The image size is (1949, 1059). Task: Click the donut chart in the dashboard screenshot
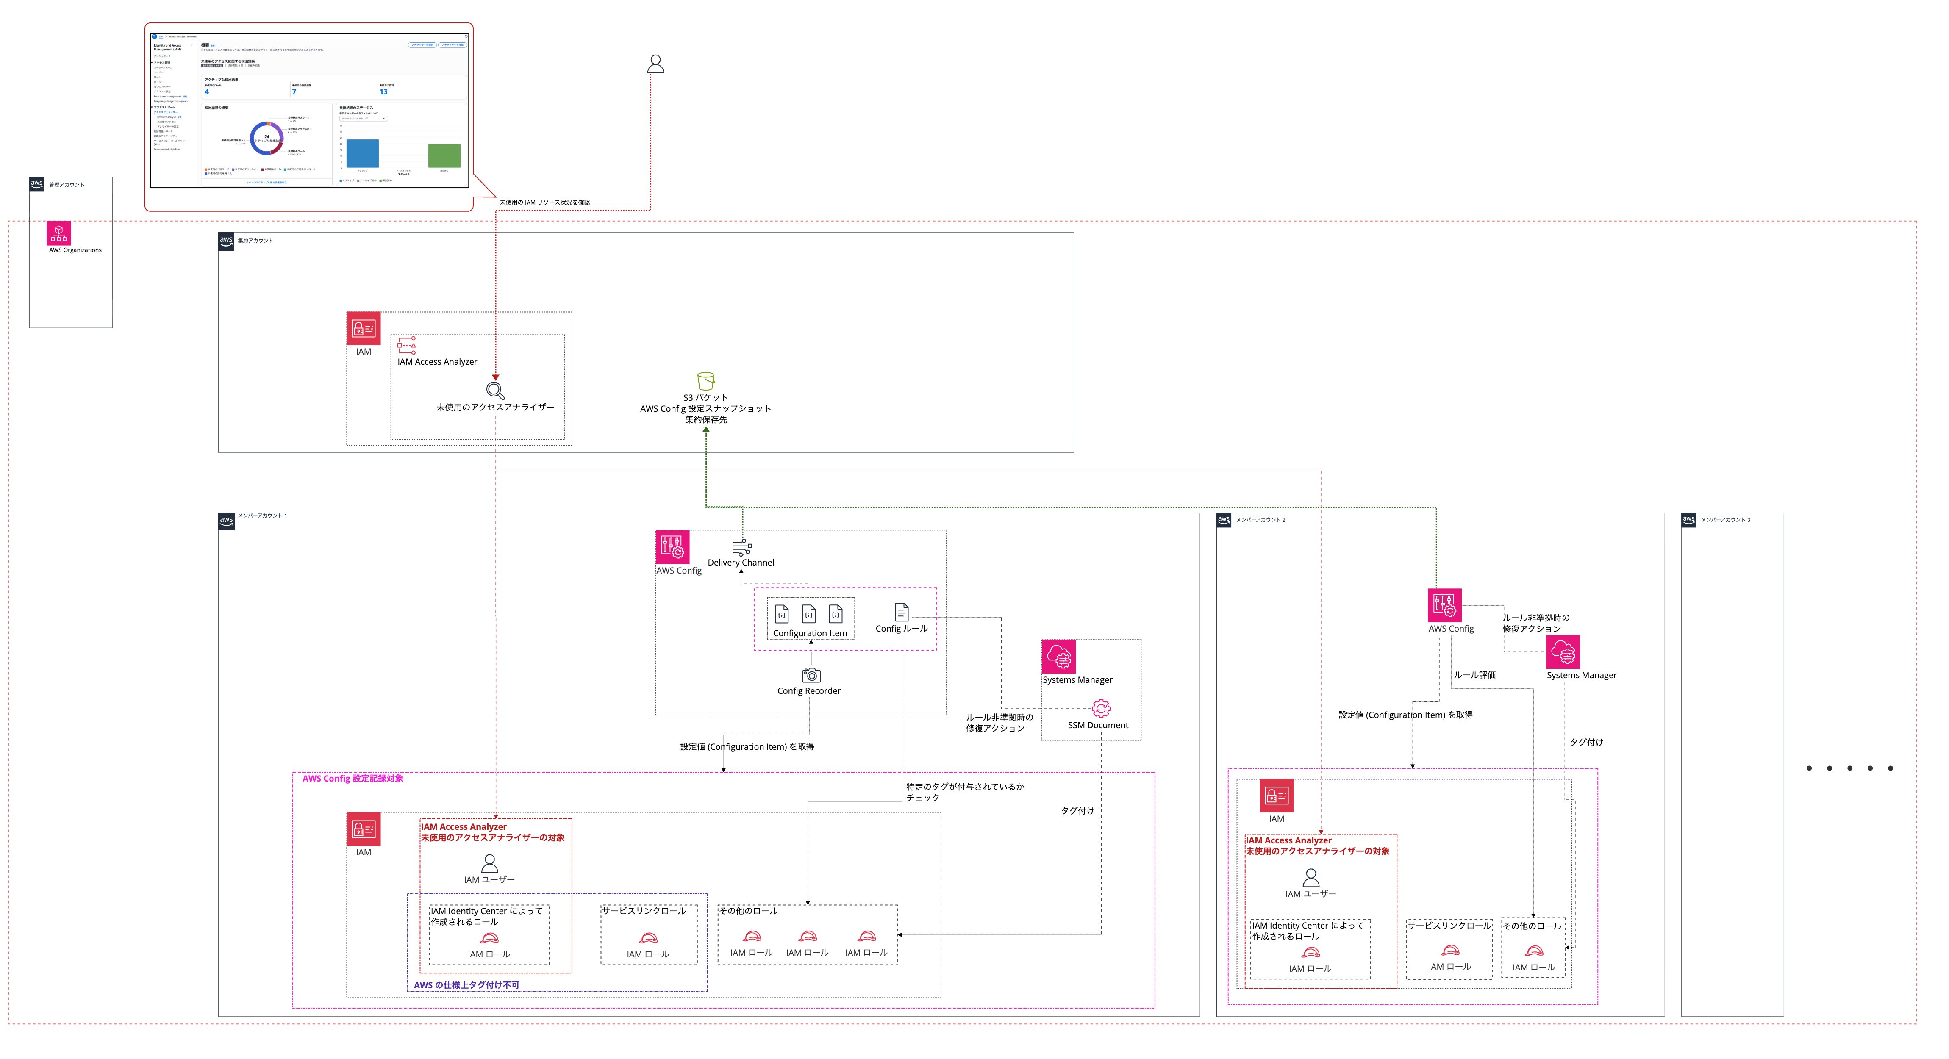click(267, 139)
